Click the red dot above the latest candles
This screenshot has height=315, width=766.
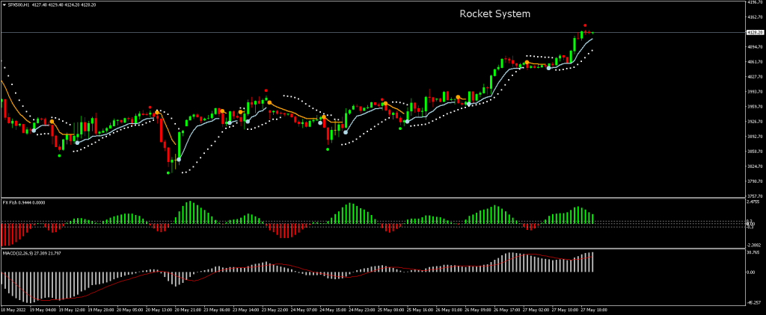(585, 25)
